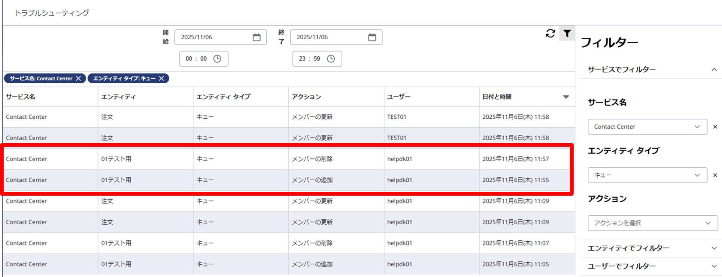The height and width of the screenshot is (277, 722).
Task: Click the refresh icon
Action: pos(550,34)
